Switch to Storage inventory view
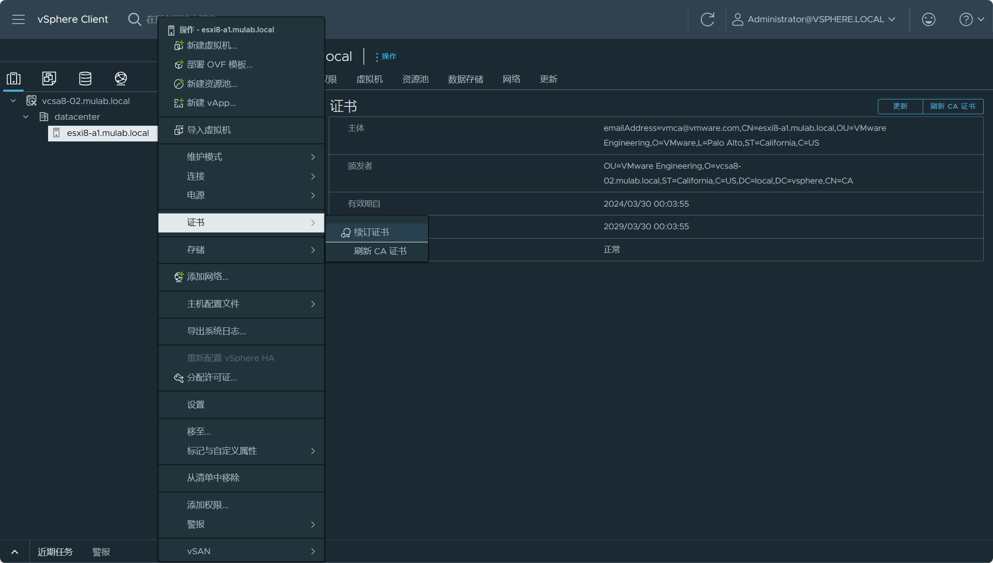 [x=85, y=79]
